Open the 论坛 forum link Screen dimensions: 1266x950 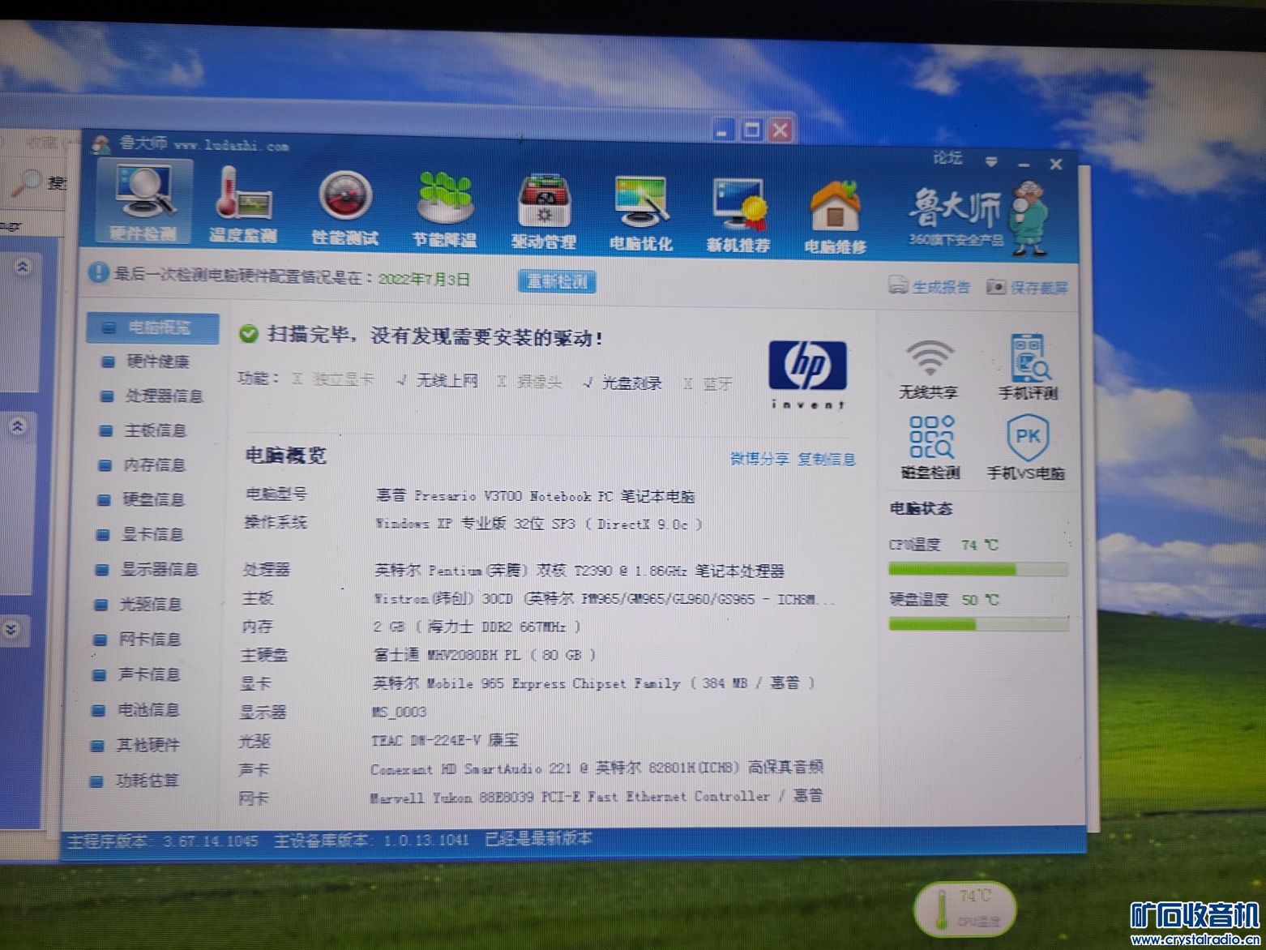pos(947,158)
